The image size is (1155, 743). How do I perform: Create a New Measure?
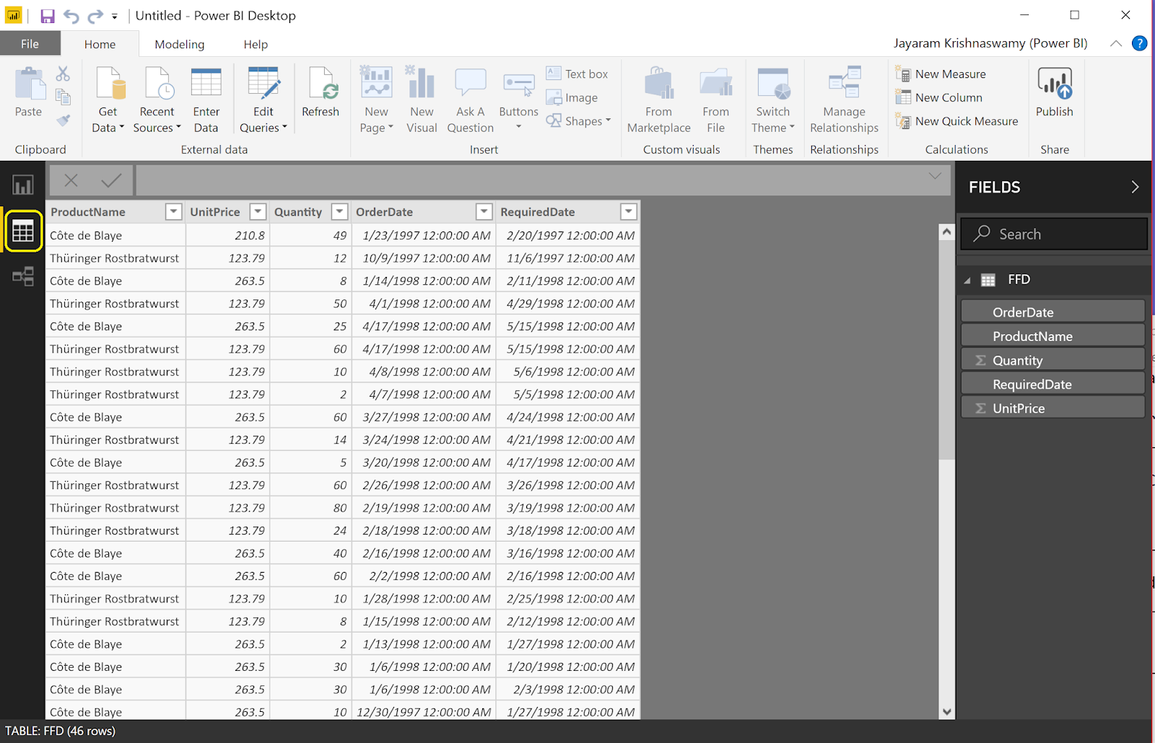click(941, 74)
